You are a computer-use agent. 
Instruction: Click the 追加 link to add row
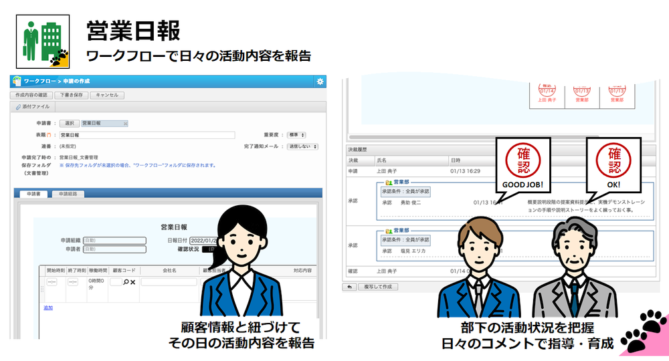(48, 308)
